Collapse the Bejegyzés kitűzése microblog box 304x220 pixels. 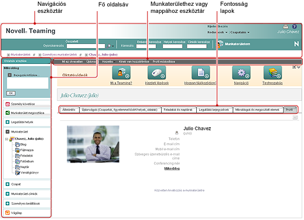tap(9, 75)
